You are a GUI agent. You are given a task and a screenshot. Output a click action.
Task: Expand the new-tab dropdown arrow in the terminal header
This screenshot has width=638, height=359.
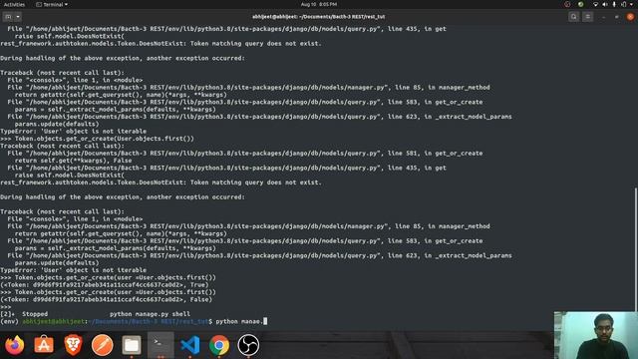[18, 17]
